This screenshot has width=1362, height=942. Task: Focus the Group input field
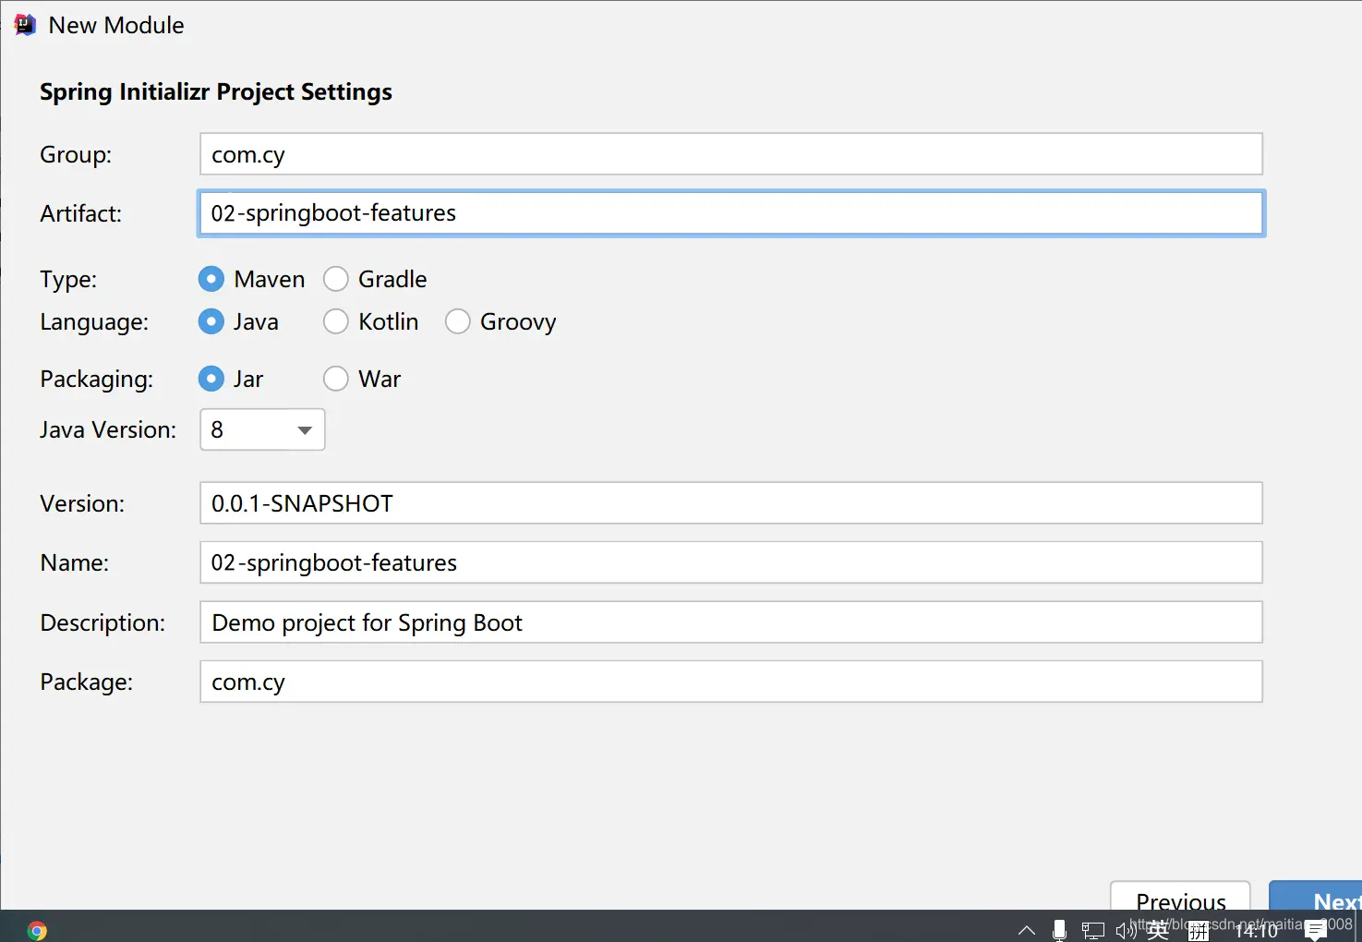(x=731, y=154)
